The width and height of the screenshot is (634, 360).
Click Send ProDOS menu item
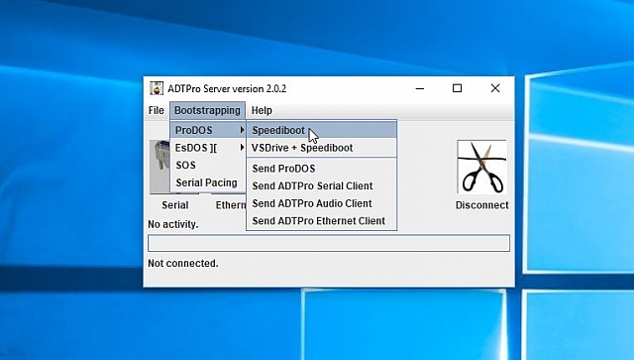(x=321, y=169)
